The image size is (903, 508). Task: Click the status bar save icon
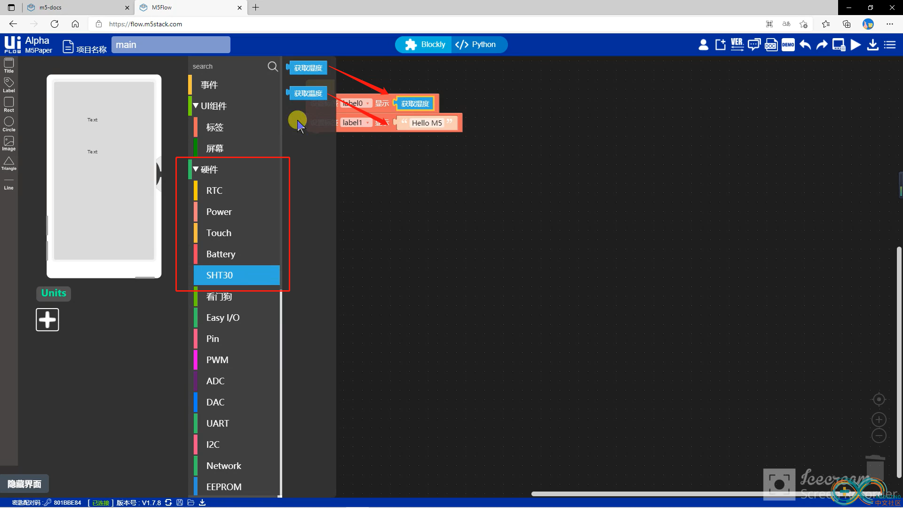point(180,502)
